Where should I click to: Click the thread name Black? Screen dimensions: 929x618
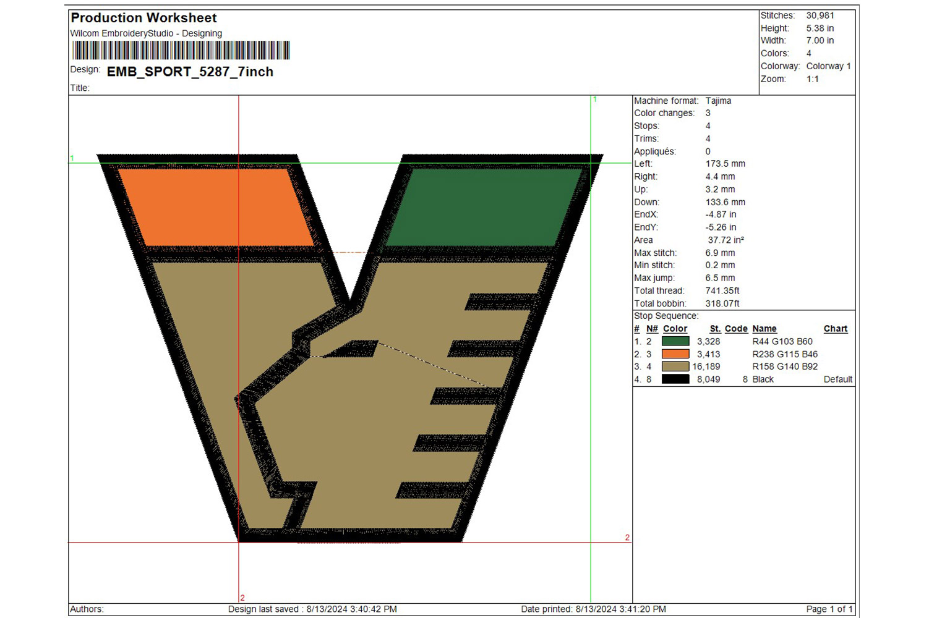click(763, 379)
